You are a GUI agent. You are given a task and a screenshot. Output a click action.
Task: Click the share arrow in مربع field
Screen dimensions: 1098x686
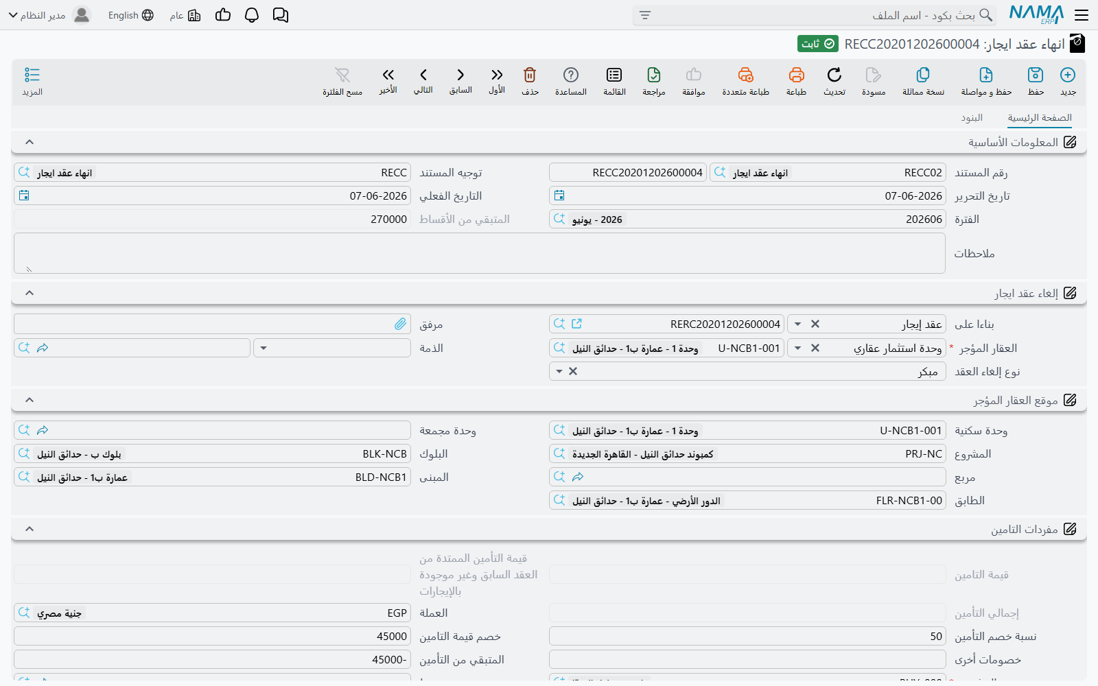point(578,477)
